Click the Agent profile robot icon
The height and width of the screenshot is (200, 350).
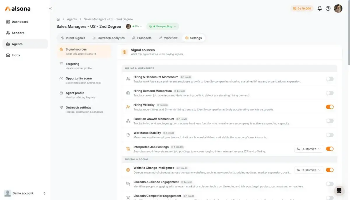click(x=61, y=93)
